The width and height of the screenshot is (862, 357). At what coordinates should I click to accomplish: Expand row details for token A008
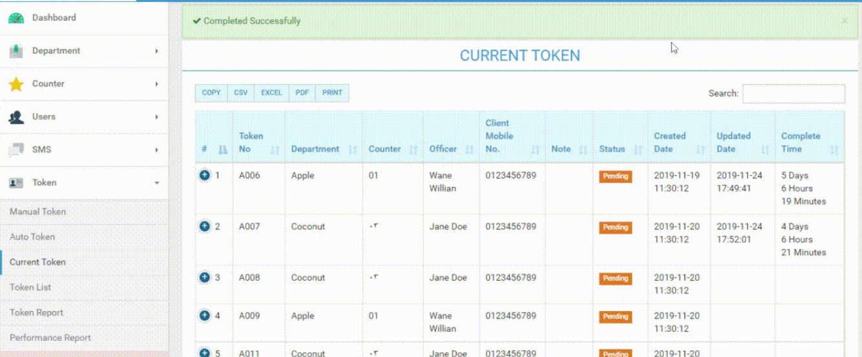pyautogui.click(x=205, y=277)
